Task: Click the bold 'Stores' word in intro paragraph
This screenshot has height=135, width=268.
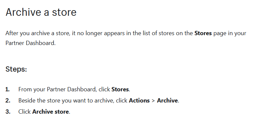Action: click(x=203, y=33)
